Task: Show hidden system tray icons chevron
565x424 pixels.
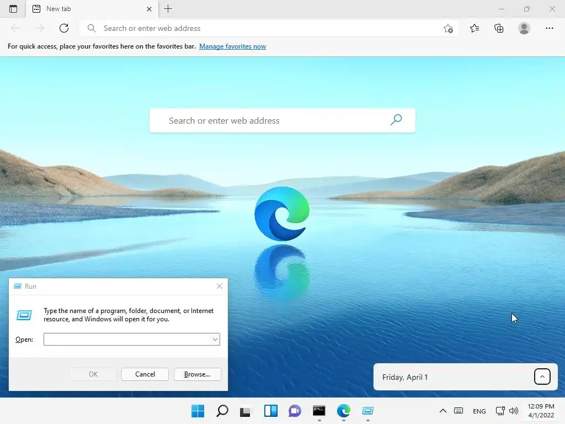Action: (443, 411)
